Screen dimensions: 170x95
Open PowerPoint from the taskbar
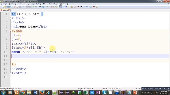(x=135, y=93)
